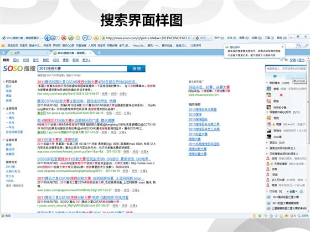The height and width of the screenshot is (232, 310).
Task: Open 淘宝网 bookmark in favorites bar
Action: [101, 45]
